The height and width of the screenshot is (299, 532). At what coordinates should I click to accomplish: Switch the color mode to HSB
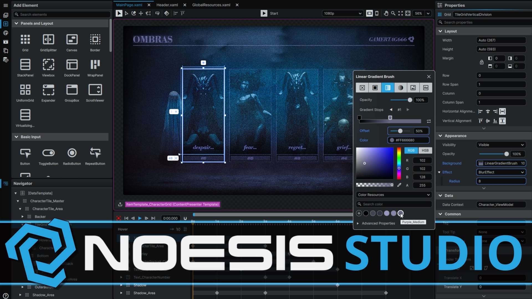[425, 150]
